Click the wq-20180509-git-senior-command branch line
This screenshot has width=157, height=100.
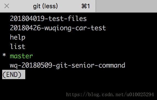pyautogui.click(x=68, y=65)
